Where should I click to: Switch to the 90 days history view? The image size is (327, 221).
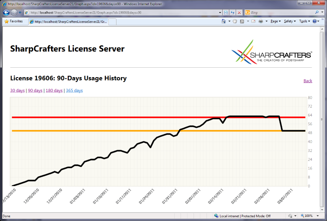coord(35,91)
